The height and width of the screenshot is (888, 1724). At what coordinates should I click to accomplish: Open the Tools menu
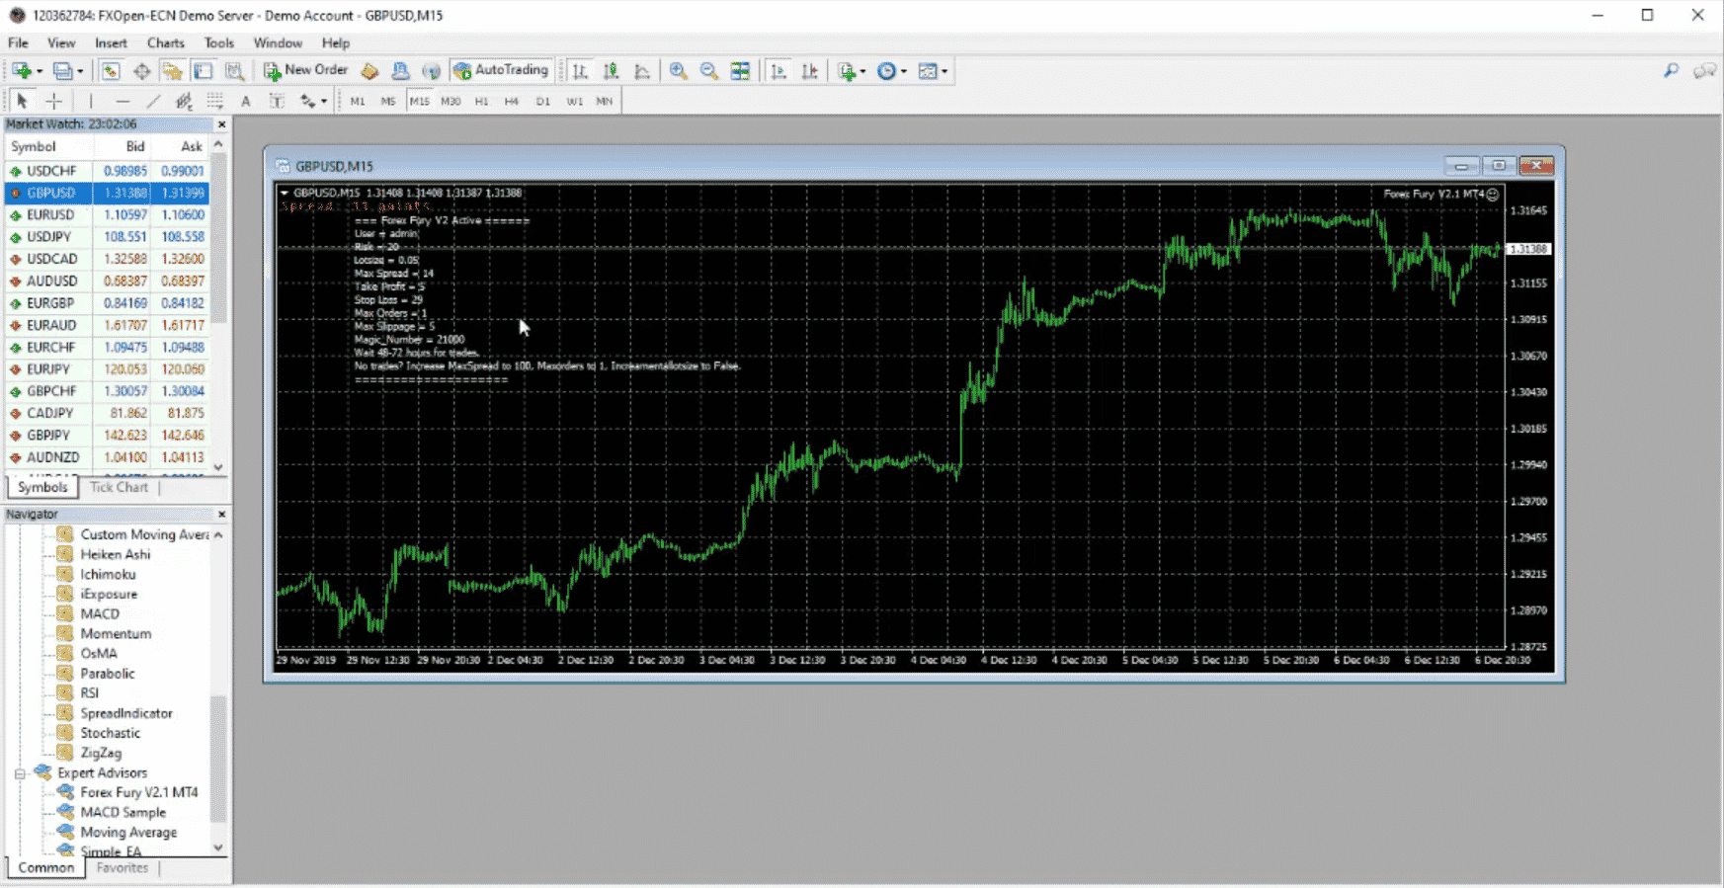click(218, 42)
